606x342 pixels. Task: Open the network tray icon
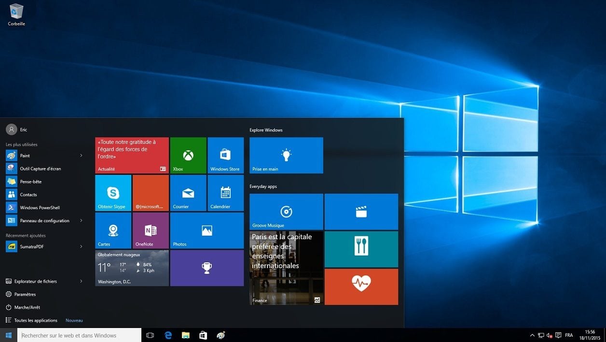541,335
